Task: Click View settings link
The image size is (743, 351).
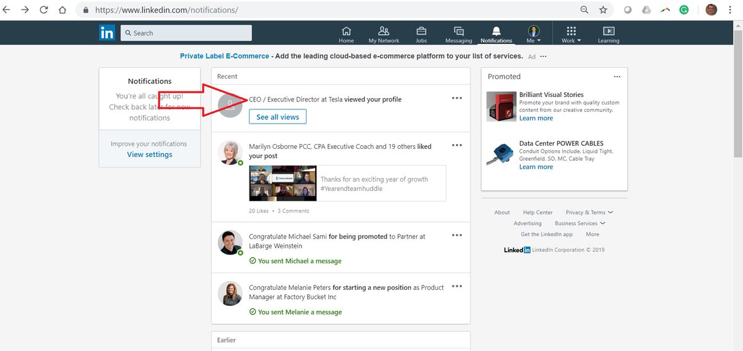Action: [x=150, y=154]
